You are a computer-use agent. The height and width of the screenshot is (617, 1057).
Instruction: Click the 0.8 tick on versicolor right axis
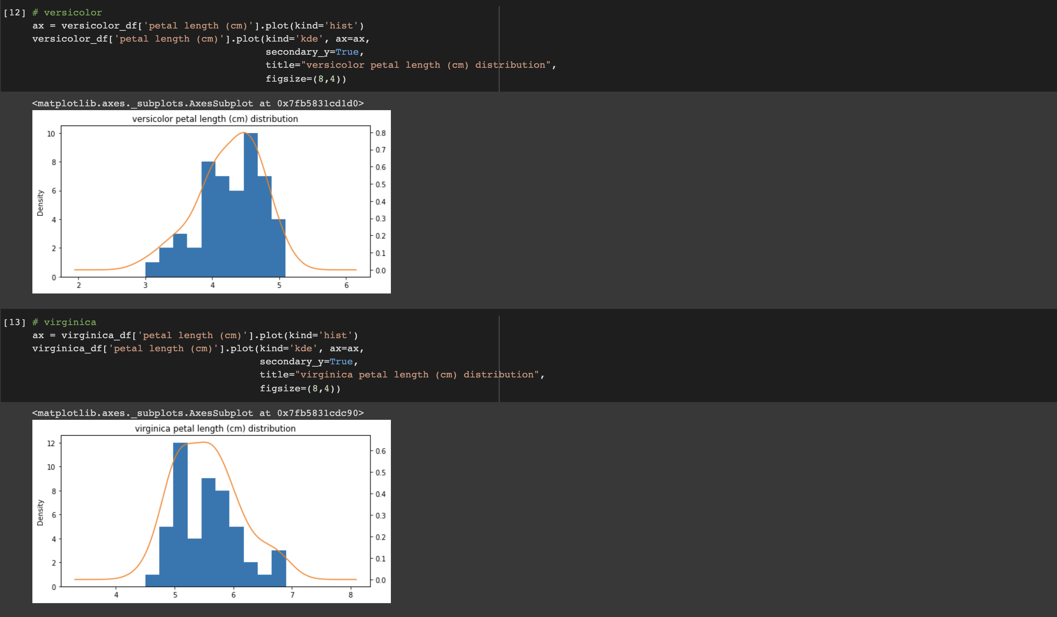(380, 133)
